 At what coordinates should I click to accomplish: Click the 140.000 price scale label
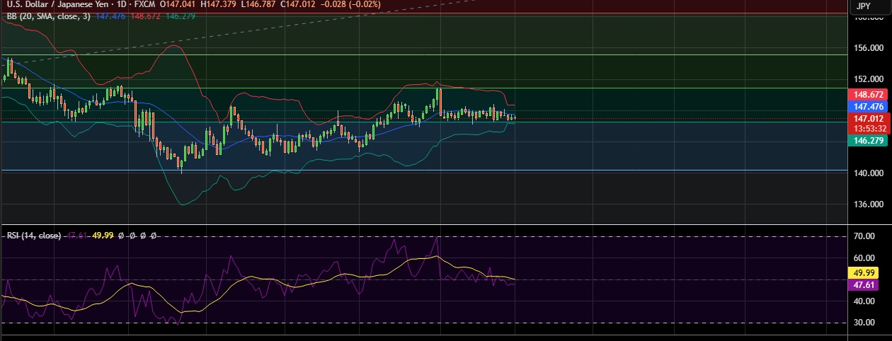[x=869, y=173]
